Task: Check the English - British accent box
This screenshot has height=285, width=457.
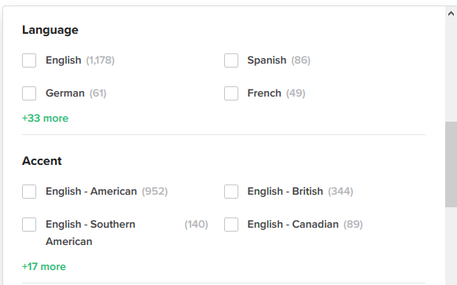Action: coord(231,192)
